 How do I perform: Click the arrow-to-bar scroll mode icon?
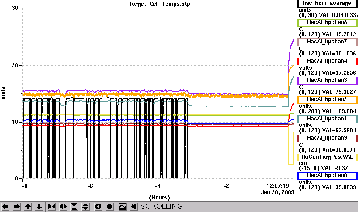click(134, 207)
